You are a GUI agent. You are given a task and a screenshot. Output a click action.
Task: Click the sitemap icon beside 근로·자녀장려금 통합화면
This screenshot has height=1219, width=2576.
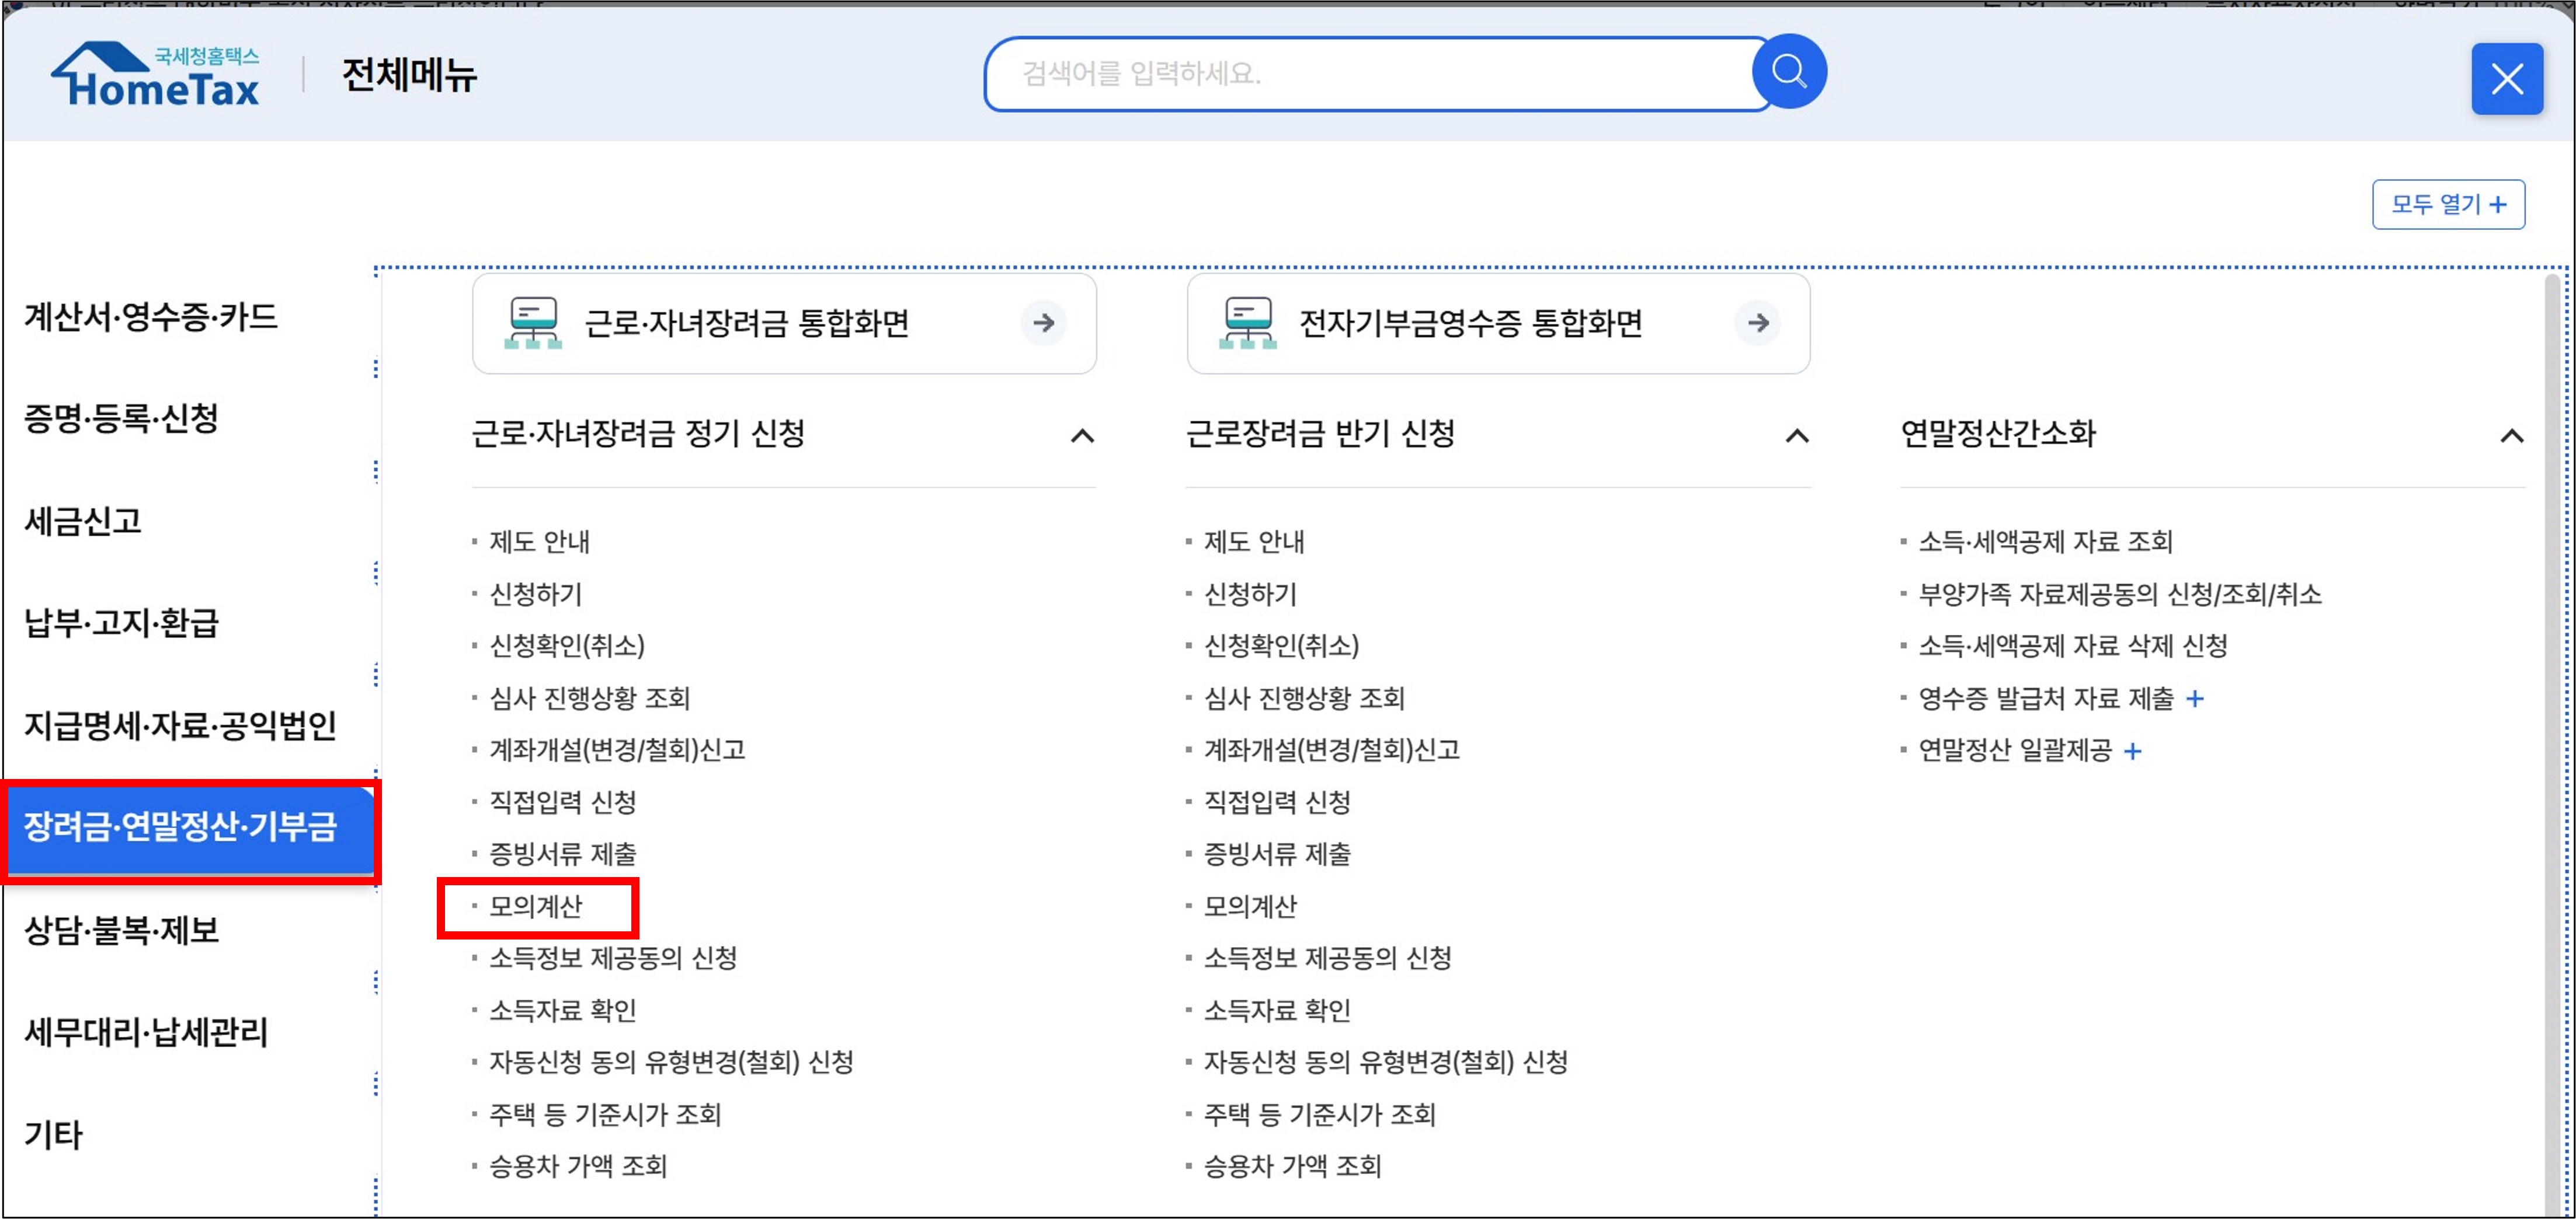pos(533,323)
